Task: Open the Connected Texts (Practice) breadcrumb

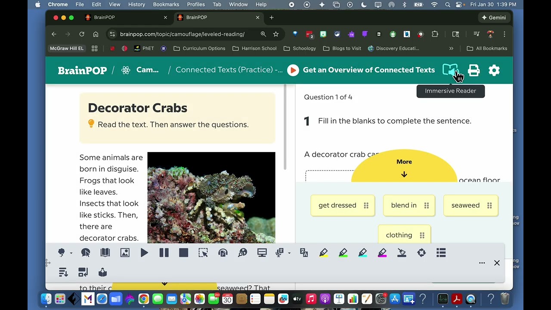Action: click(229, 70)
